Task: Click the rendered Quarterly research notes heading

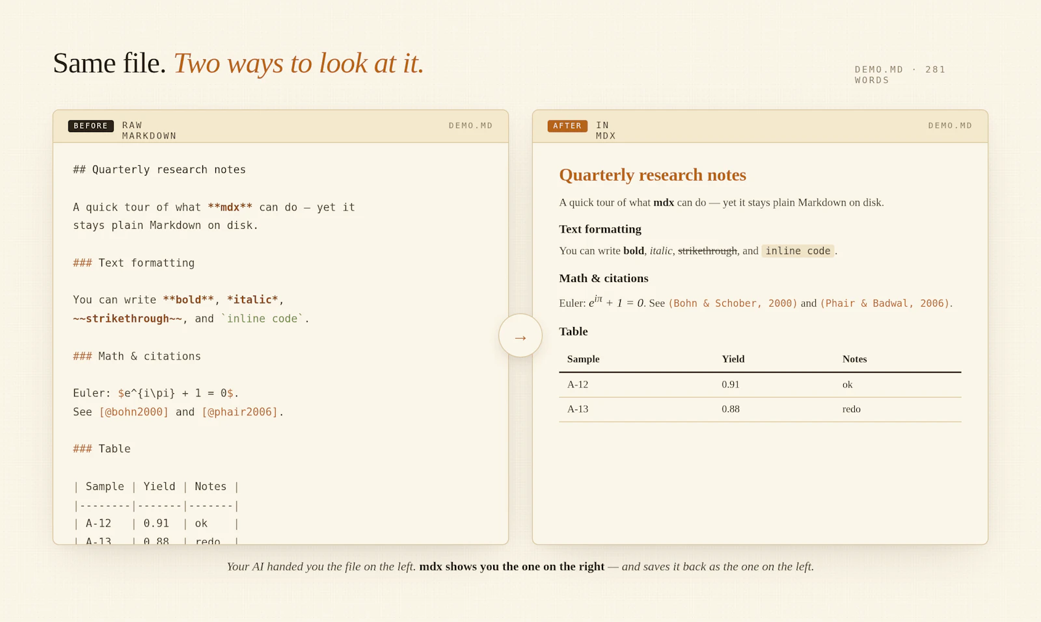Action: pyautogui.click(x=653, y=175)
